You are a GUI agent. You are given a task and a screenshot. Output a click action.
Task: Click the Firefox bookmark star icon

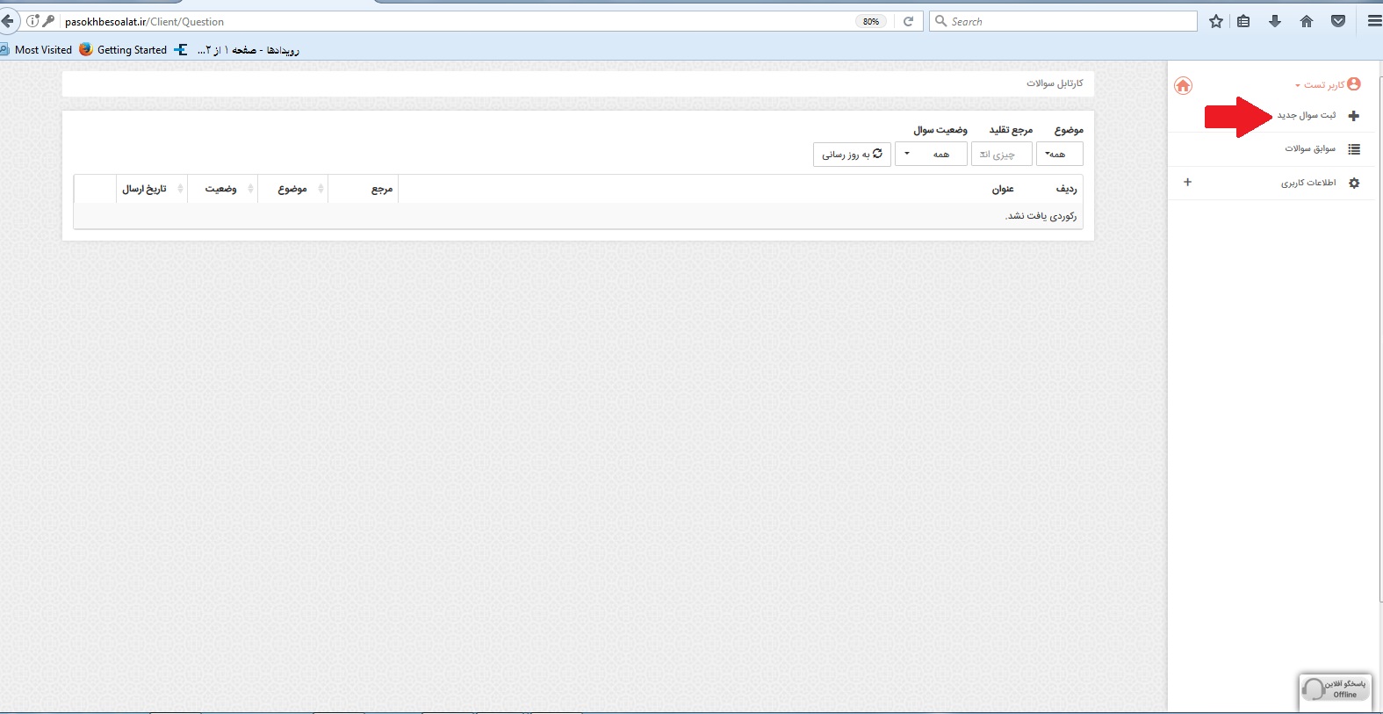click(x=1215, y=21)
